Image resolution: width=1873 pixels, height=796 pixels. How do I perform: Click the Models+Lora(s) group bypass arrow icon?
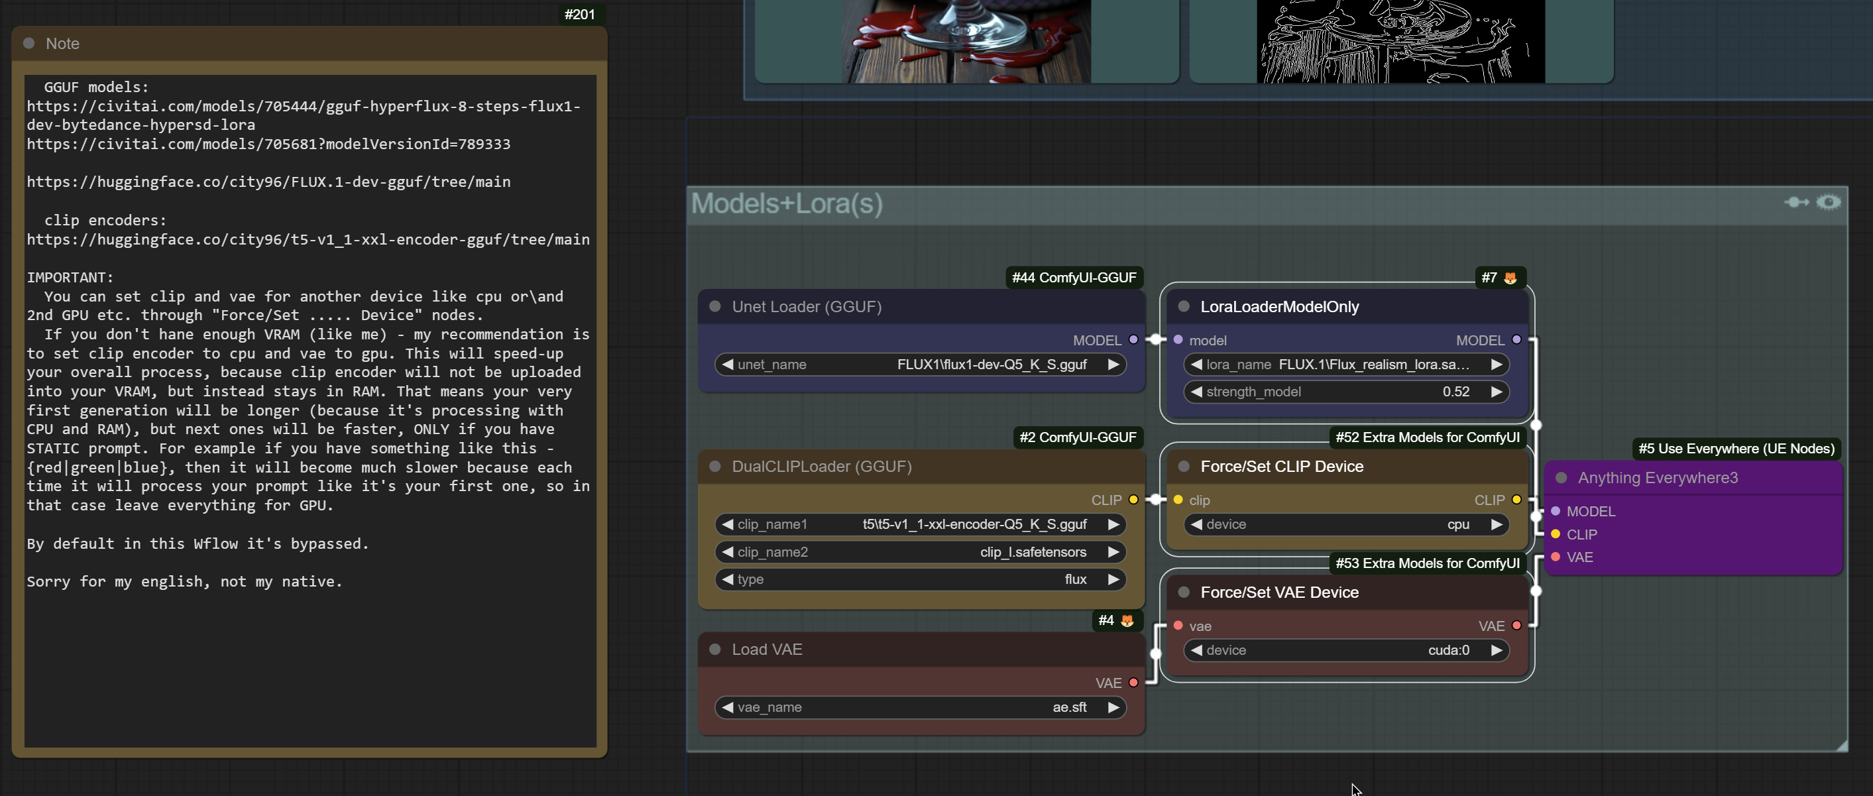click(1797, 202)
